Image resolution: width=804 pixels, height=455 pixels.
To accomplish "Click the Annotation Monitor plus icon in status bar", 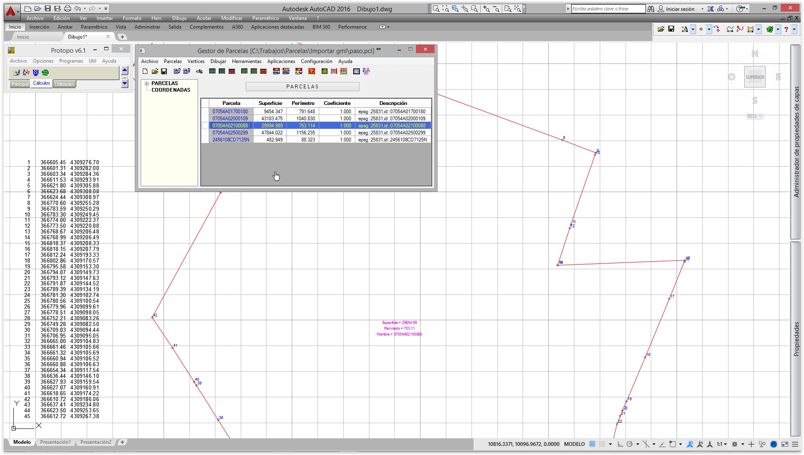I will (751, 444).
